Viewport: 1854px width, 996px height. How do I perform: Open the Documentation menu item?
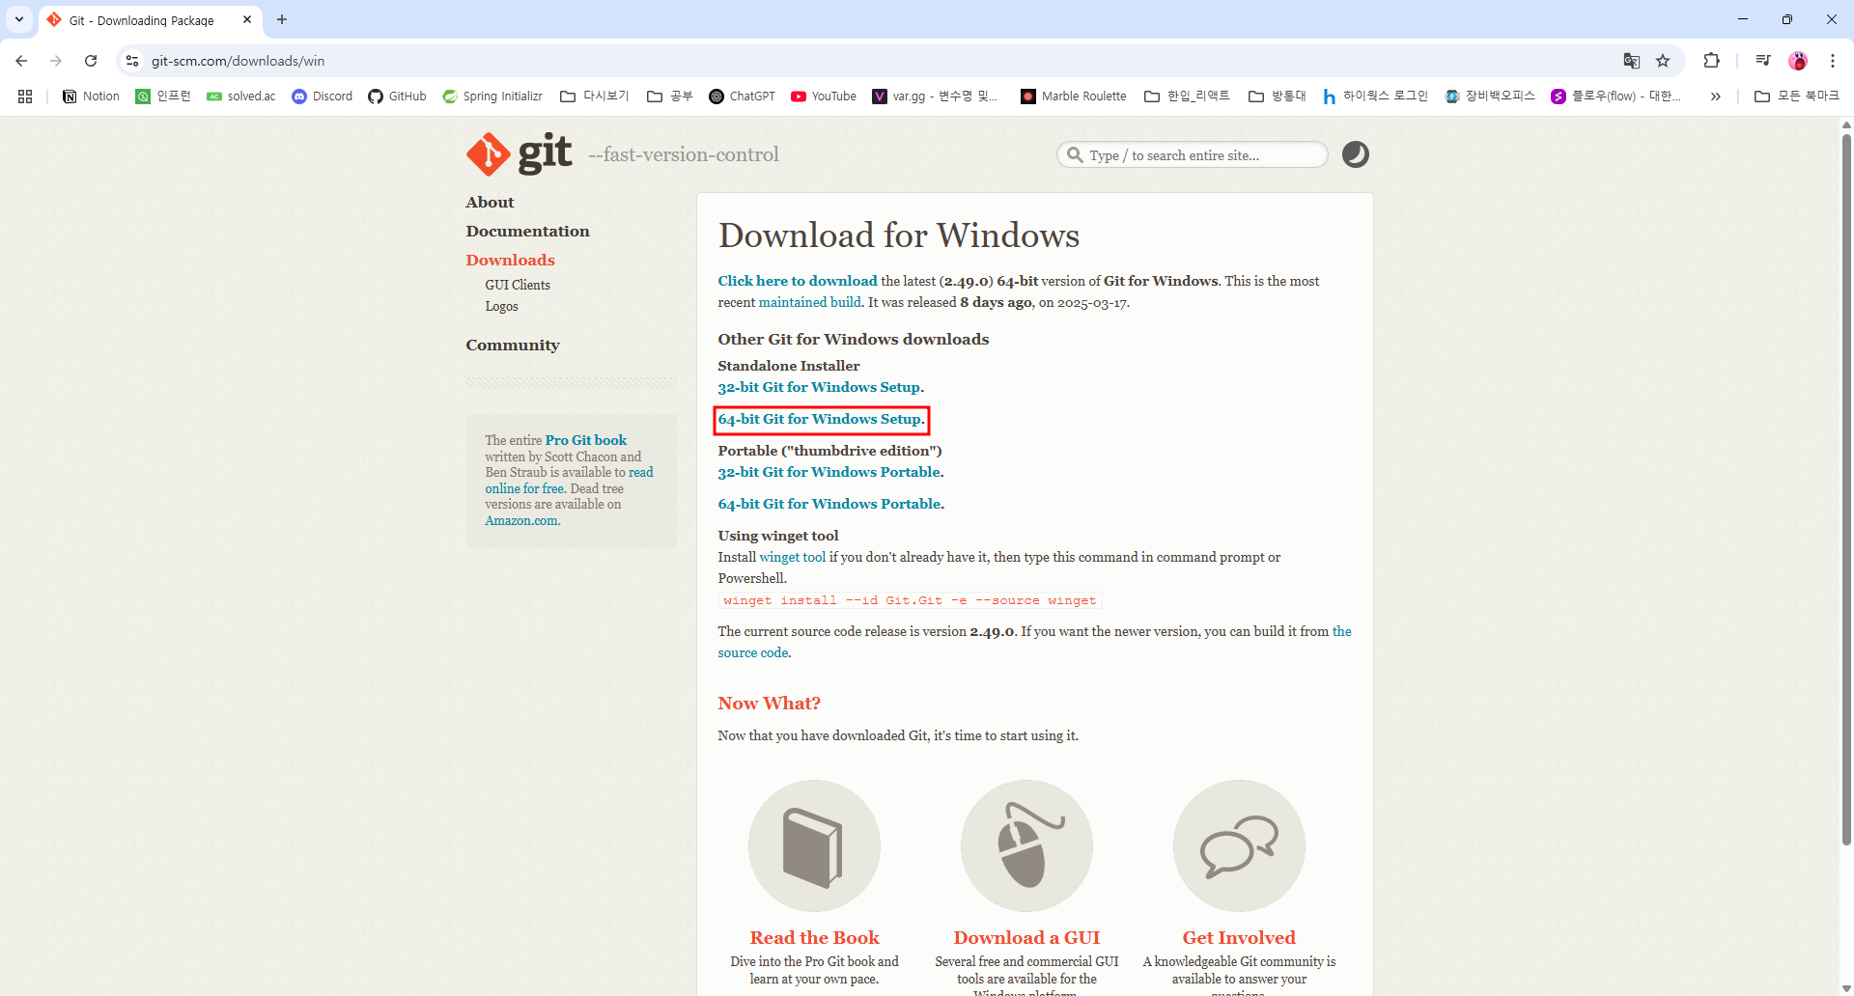527,232
